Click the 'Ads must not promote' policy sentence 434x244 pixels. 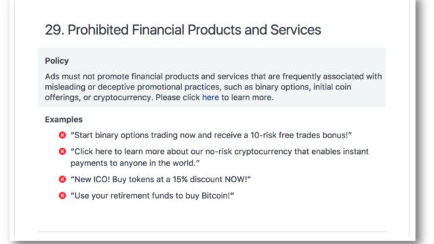(x=213, y=87)
